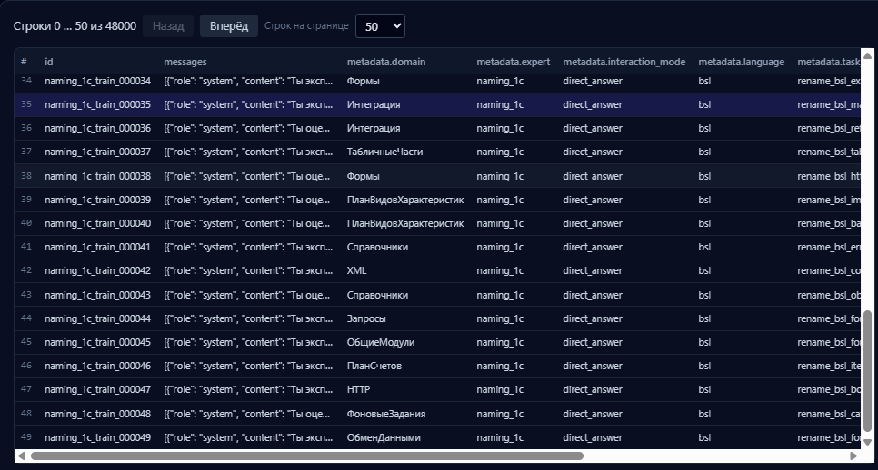The width and height of the screenshot is (878, 470).
Task: Click the Строки 0 ... 50 из 48000 label
Action: click(75, 26)
